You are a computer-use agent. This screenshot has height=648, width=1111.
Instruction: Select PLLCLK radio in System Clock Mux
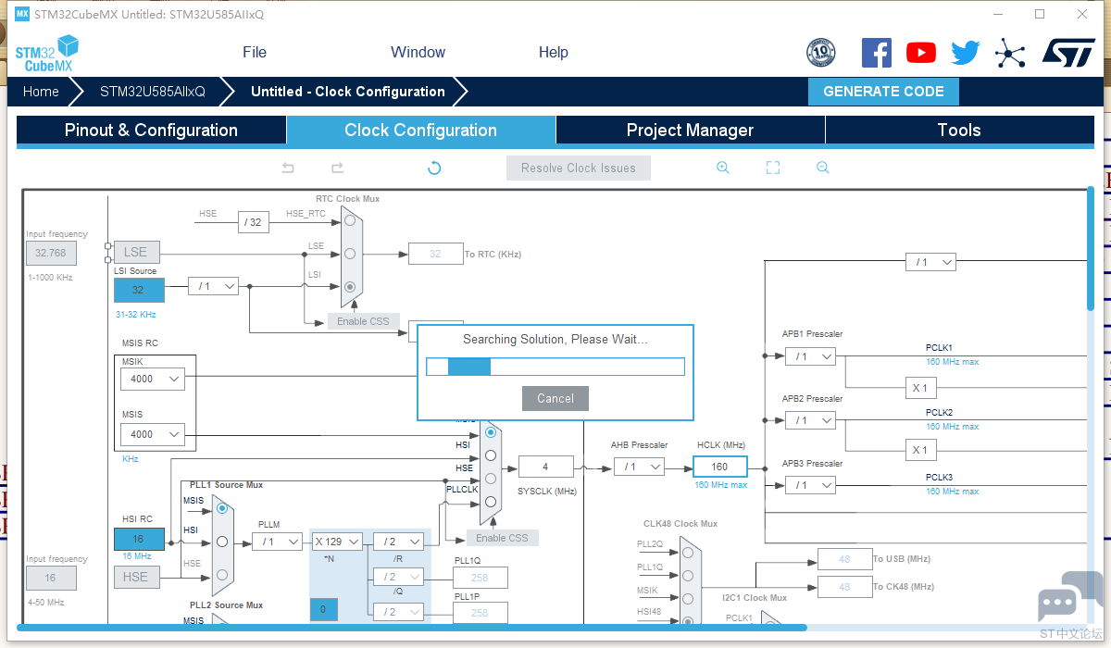tap(491, 502)
